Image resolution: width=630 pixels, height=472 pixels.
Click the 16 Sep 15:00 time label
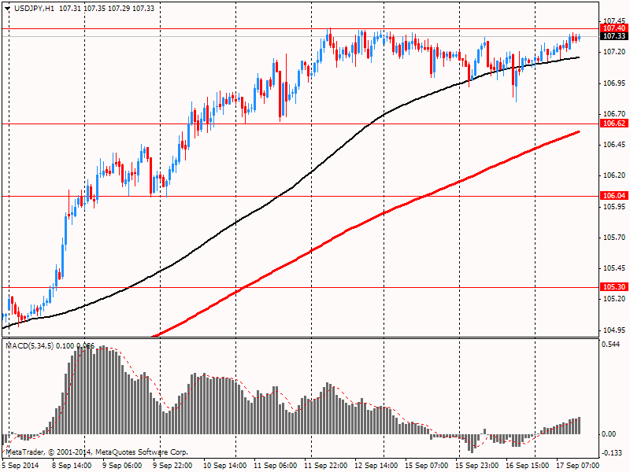[527, 465]
